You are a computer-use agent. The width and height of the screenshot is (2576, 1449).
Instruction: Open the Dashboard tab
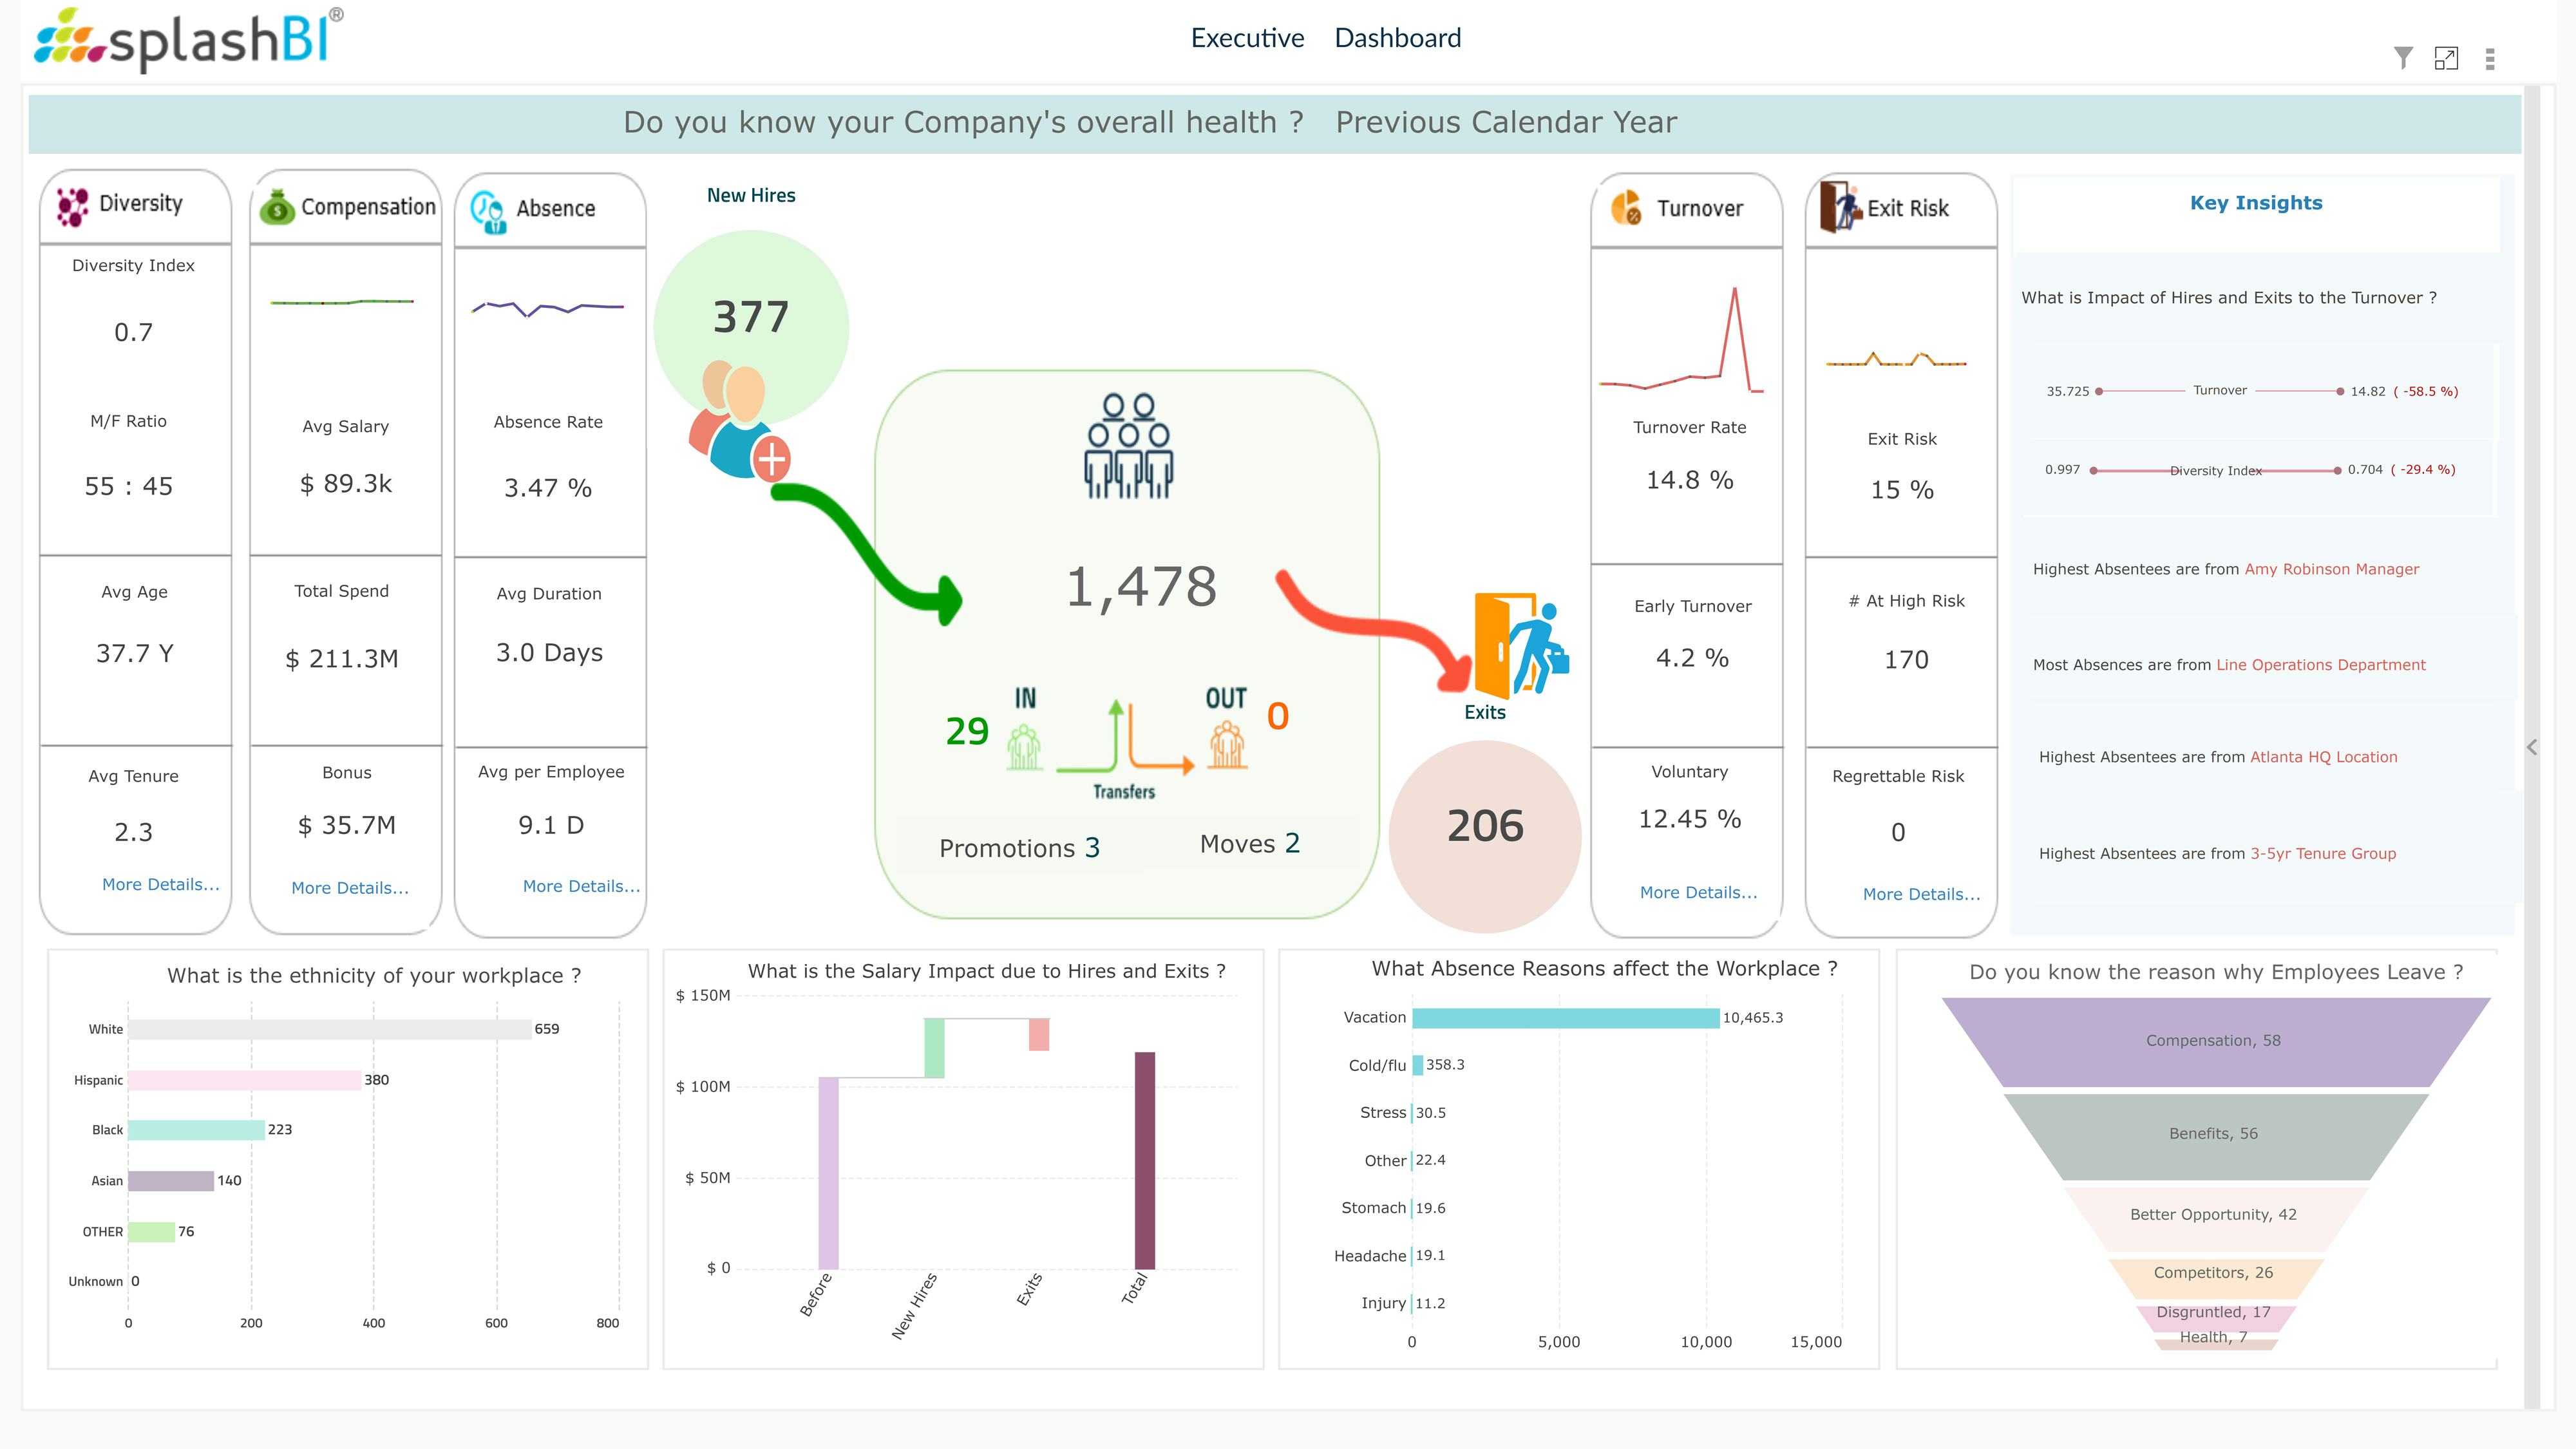[x=1398, y=38]
